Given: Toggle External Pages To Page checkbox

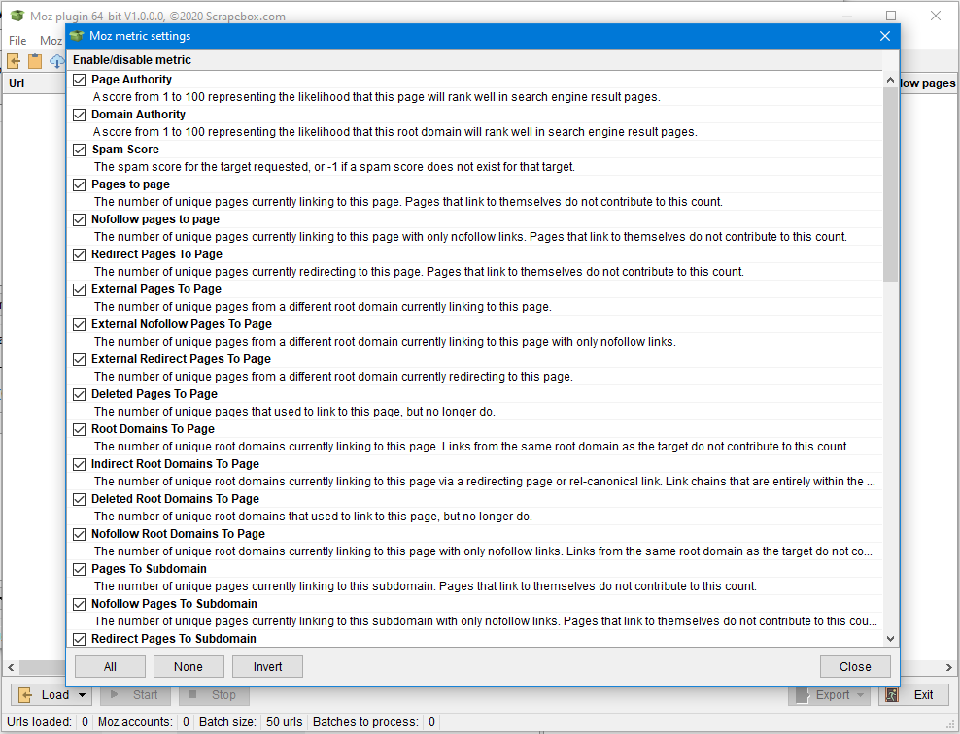Looking at the screenshot, I should coord(79,289).
